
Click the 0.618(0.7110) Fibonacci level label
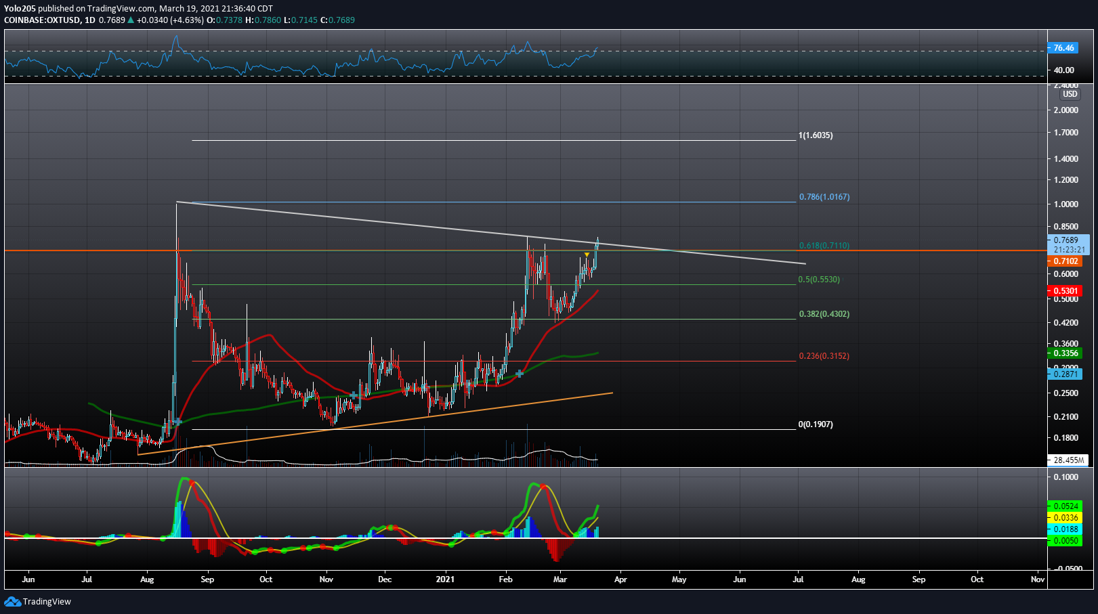point(824,246)
